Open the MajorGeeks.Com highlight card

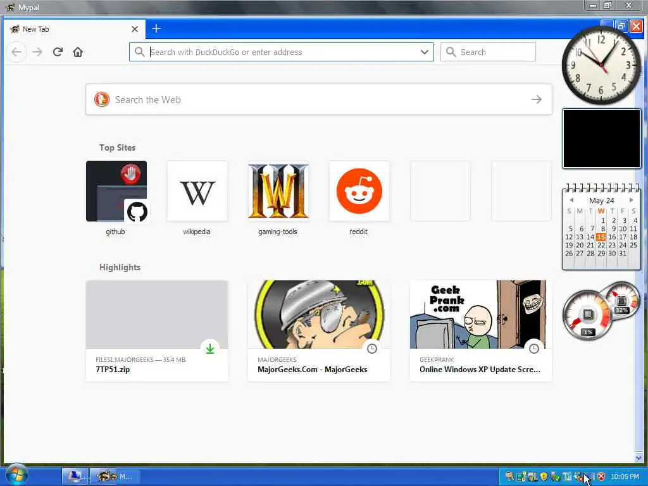point(319,330)
